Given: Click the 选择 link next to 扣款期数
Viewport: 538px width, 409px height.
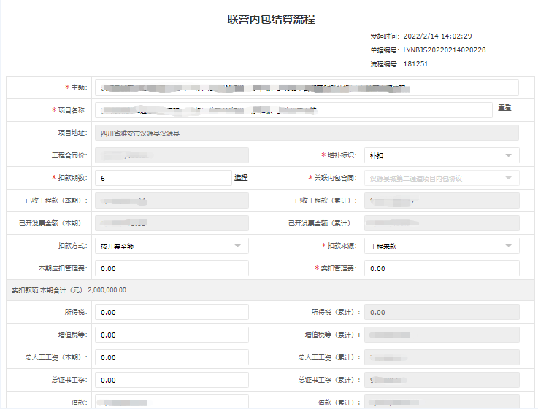Looking at the screenshot, I should [241, 178].
